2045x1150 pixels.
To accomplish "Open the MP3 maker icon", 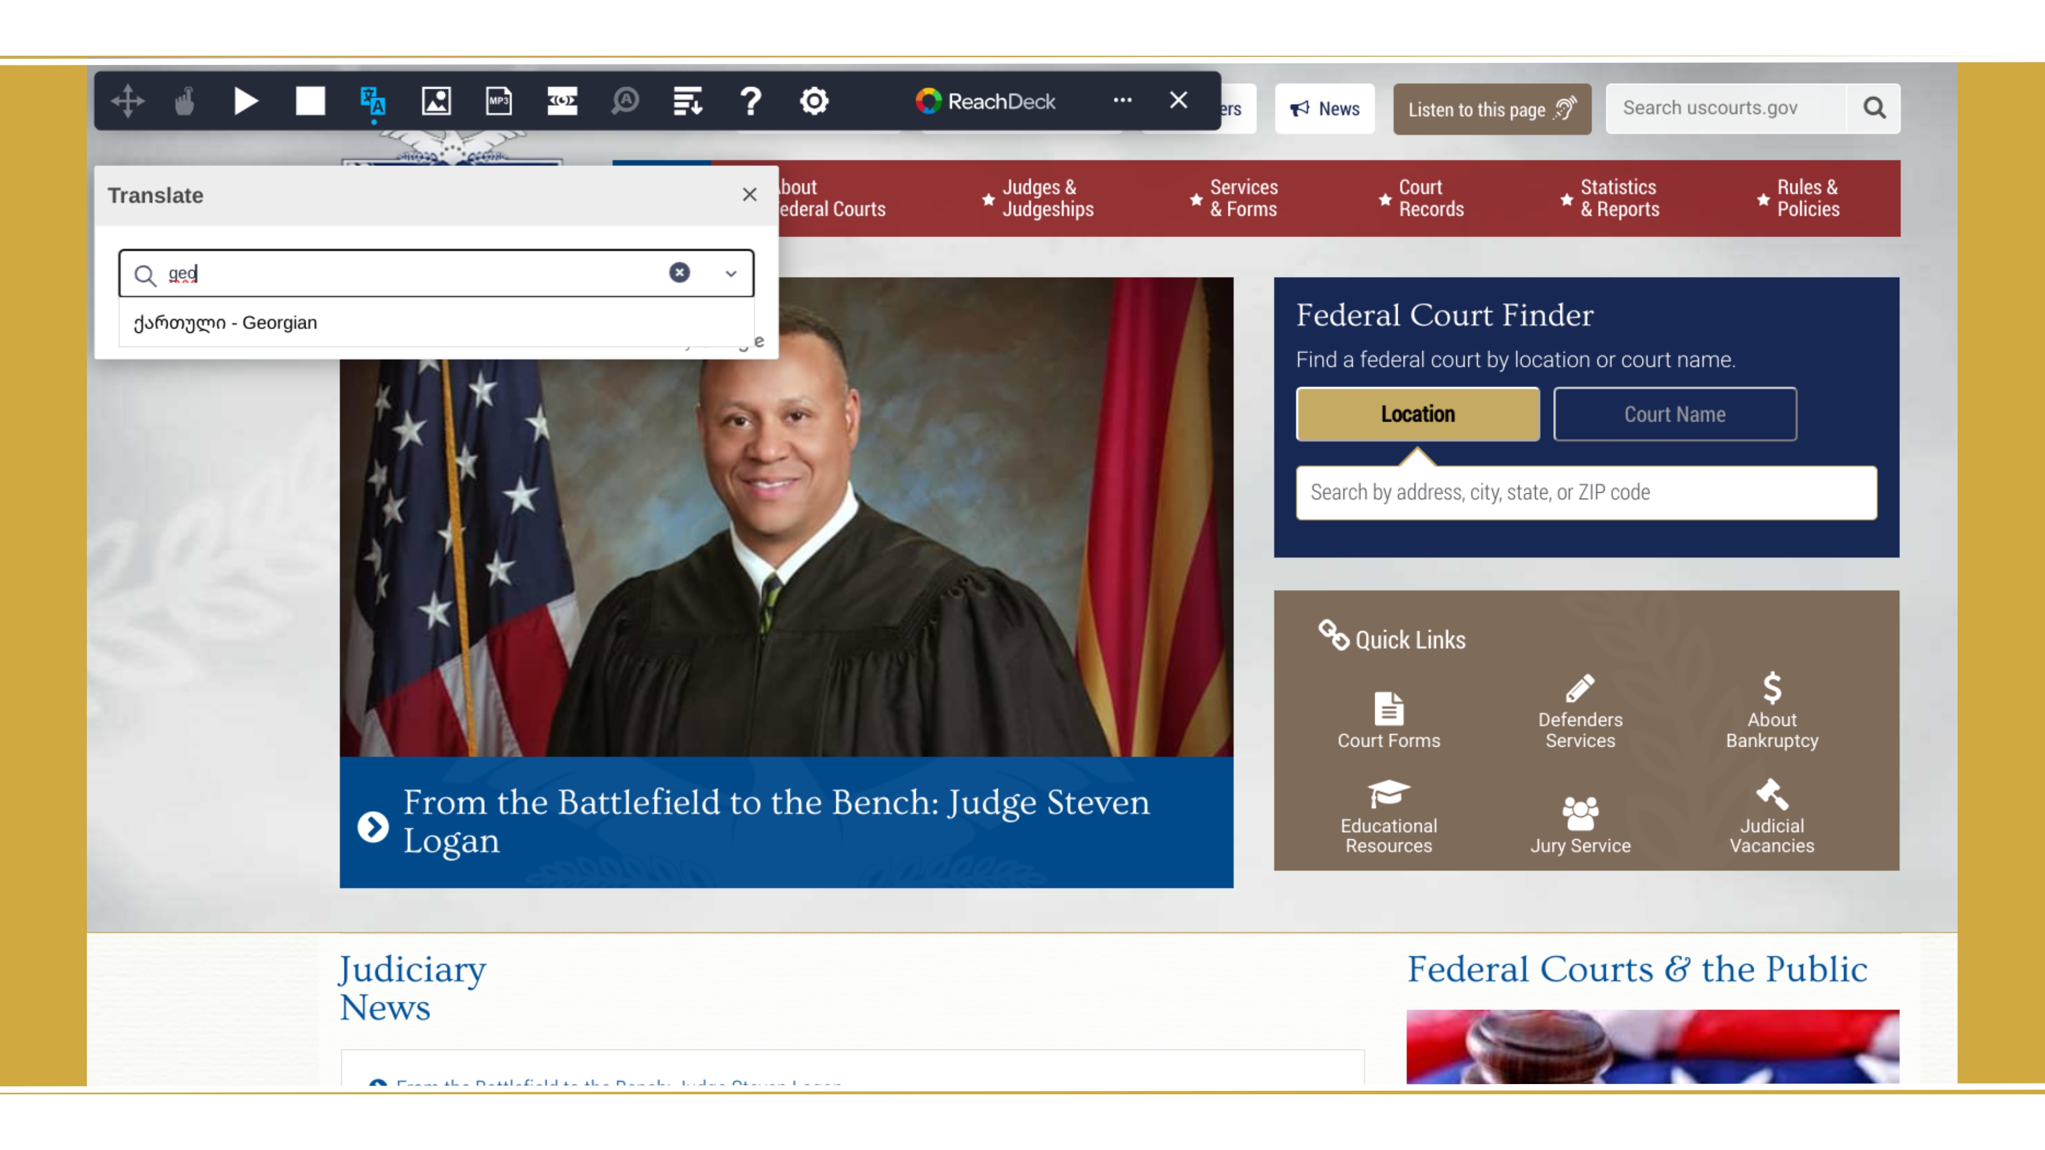I will 499,101.
